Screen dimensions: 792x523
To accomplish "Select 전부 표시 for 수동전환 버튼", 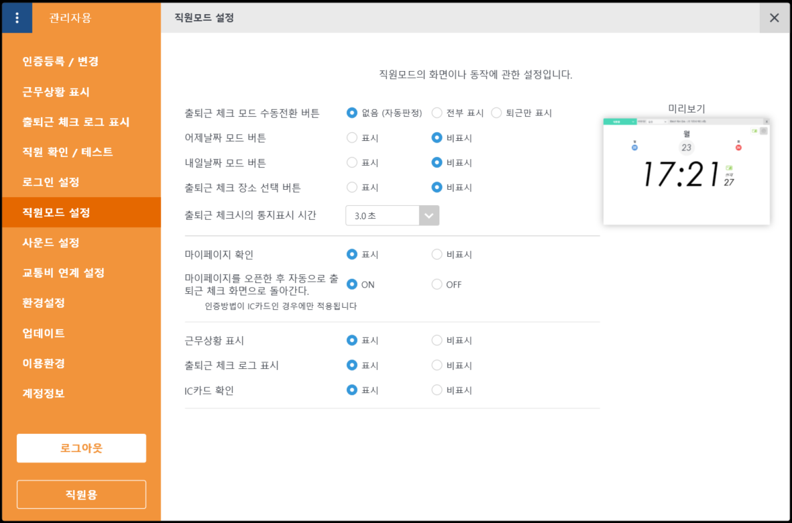I will [437, 113].
